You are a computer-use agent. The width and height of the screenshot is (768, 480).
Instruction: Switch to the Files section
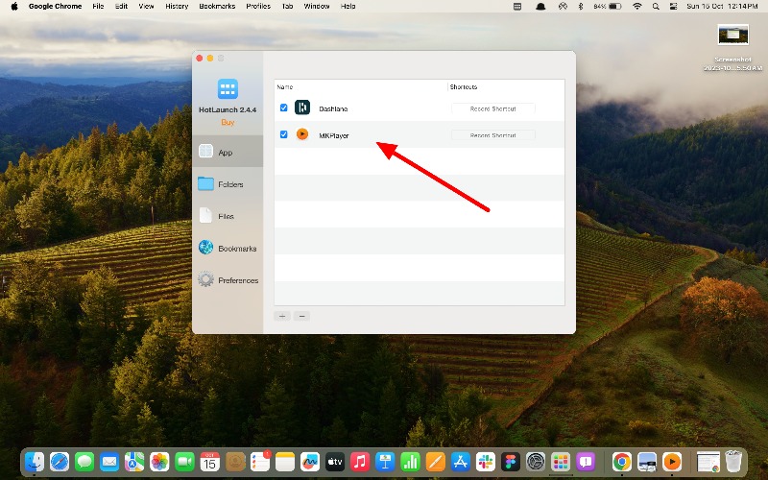pyautogui.click(x=228, y=216)
